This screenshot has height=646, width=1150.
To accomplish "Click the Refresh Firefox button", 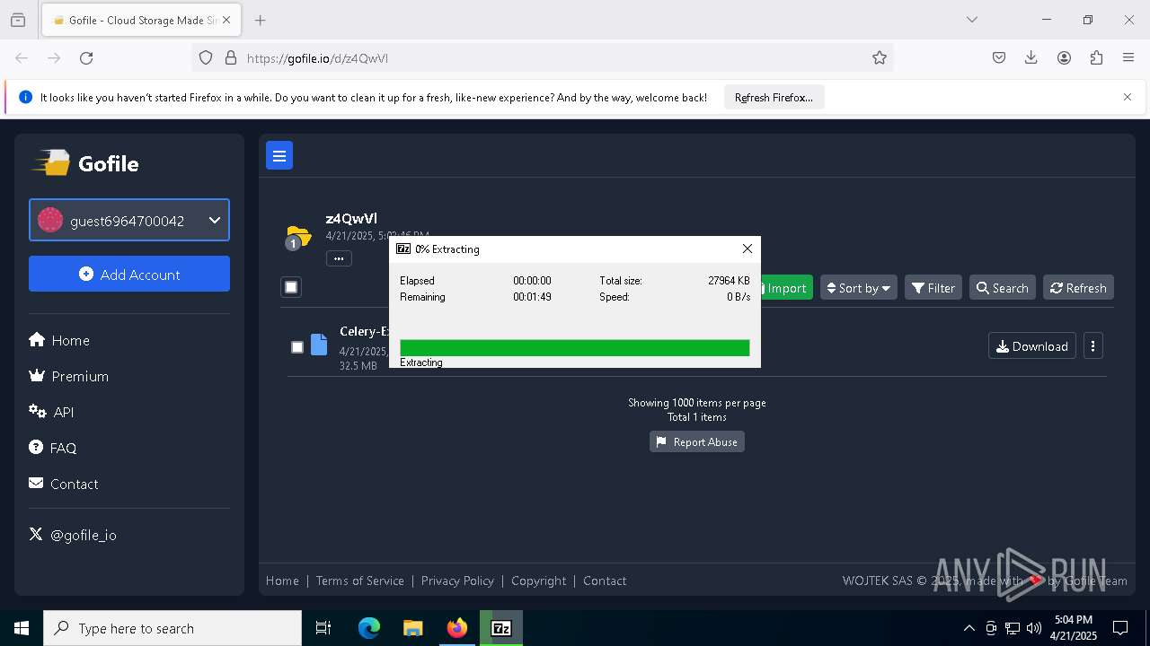I will pos(774,97).
